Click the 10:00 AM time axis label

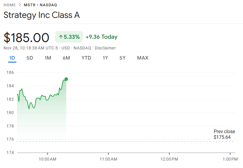(47, 159)
